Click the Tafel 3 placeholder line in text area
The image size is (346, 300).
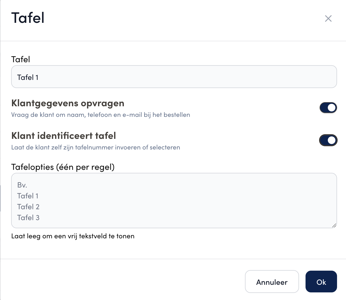point(28,218)
